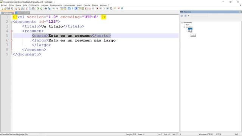The height and width of the screenshot is (136, 242).
Task: Click the Play macro icon
Action: pyautogui.click(x=104, y=8)
